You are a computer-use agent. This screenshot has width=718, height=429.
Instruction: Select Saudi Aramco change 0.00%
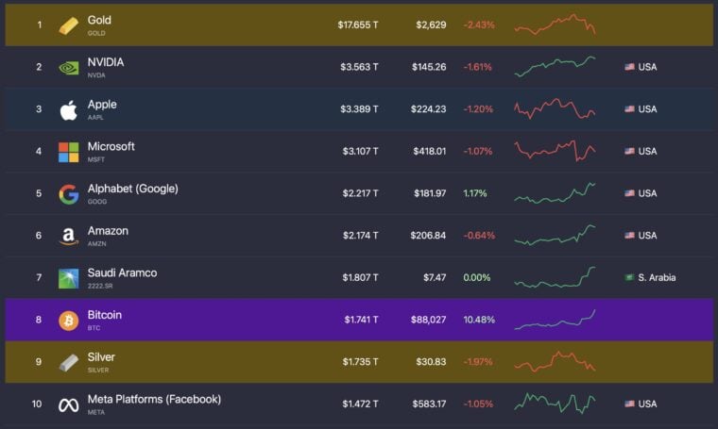point(477,277)
